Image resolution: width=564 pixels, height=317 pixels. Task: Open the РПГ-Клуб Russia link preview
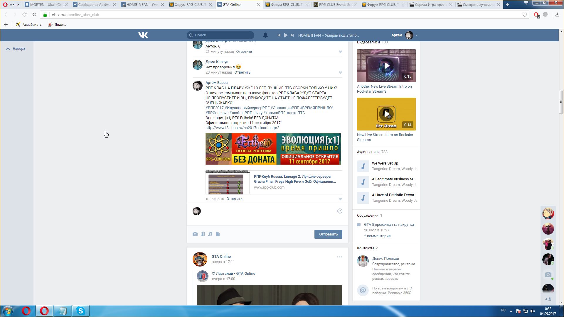274,182
